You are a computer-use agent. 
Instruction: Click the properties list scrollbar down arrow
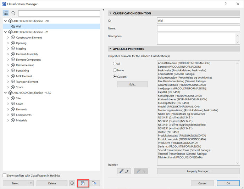pos(238,163)
